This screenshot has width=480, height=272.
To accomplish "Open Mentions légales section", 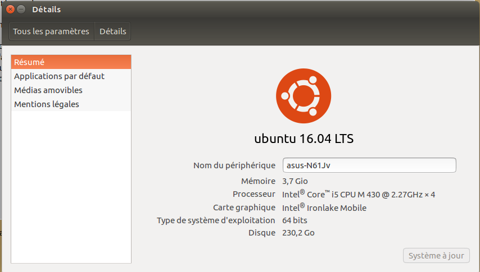I will tap(71, 104).
